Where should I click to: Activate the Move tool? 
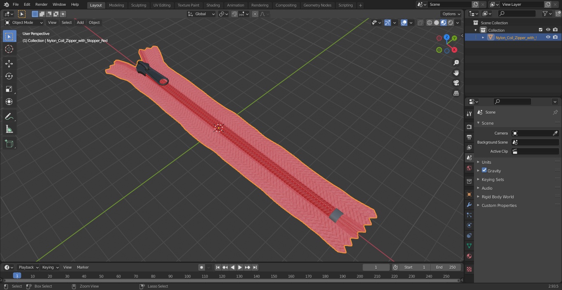tap(9, 63)
